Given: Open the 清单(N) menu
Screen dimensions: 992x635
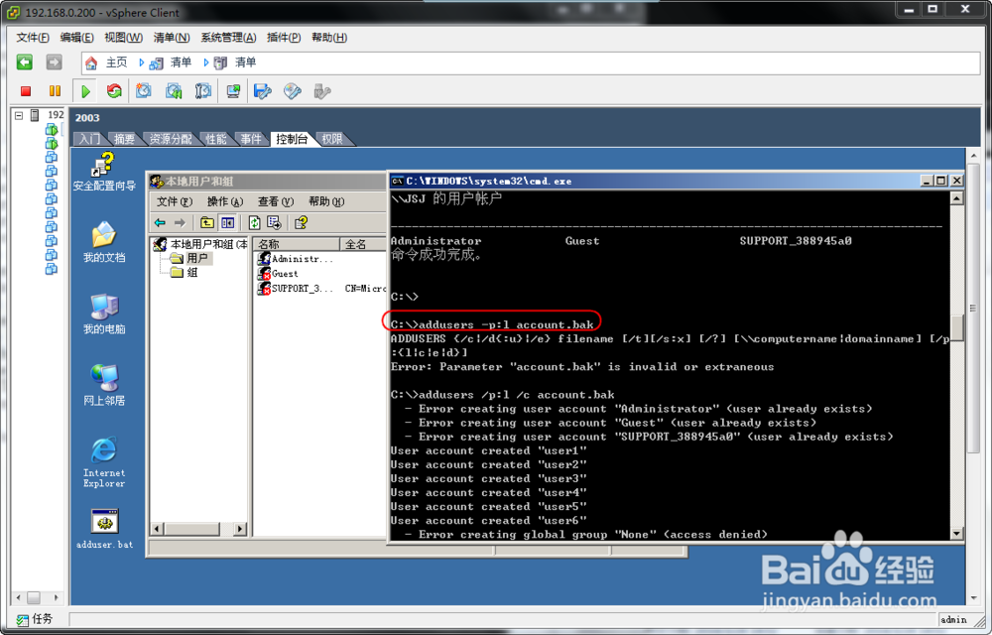Looking at the screenshot, I should point(172,38).
